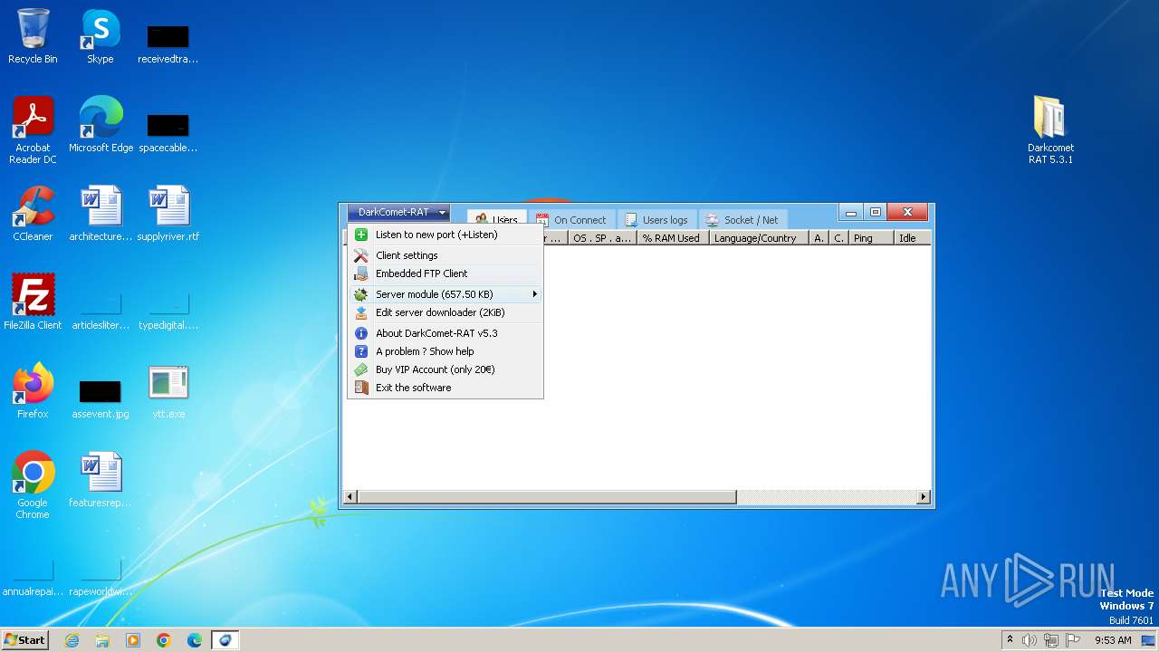Switch to the Socket / Net tab

pyautogui.click(x=742, y=219)
